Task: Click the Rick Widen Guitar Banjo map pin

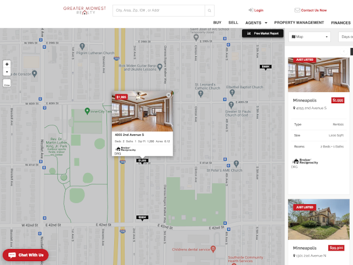Action: 159,67
